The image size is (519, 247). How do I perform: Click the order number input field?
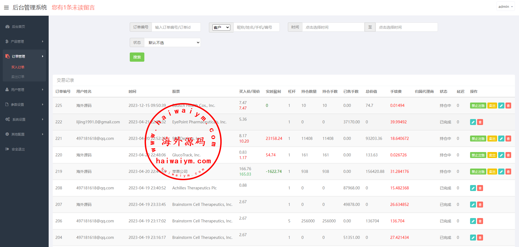[x=176, y=27]
